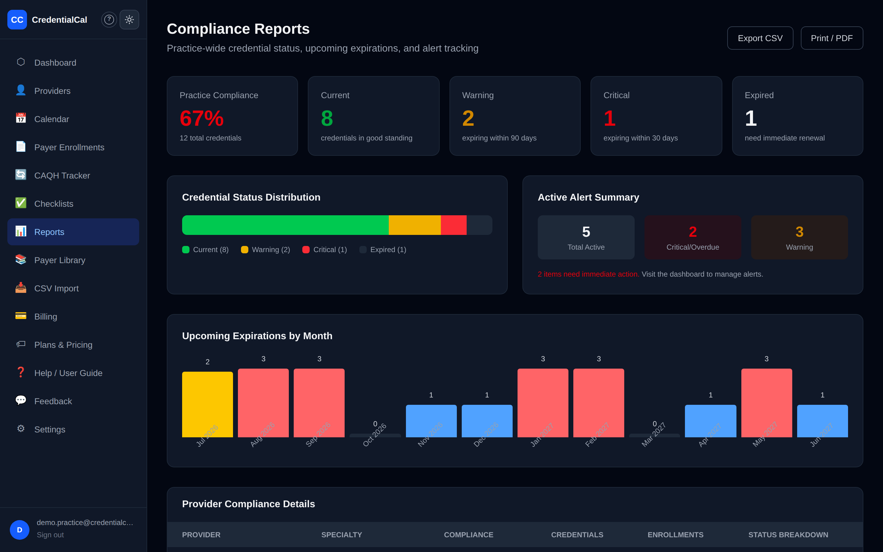This screenshot has height=552, width=883.
Task: Navigate to CAQH Tracker
Action: click(x=73, y=176)
